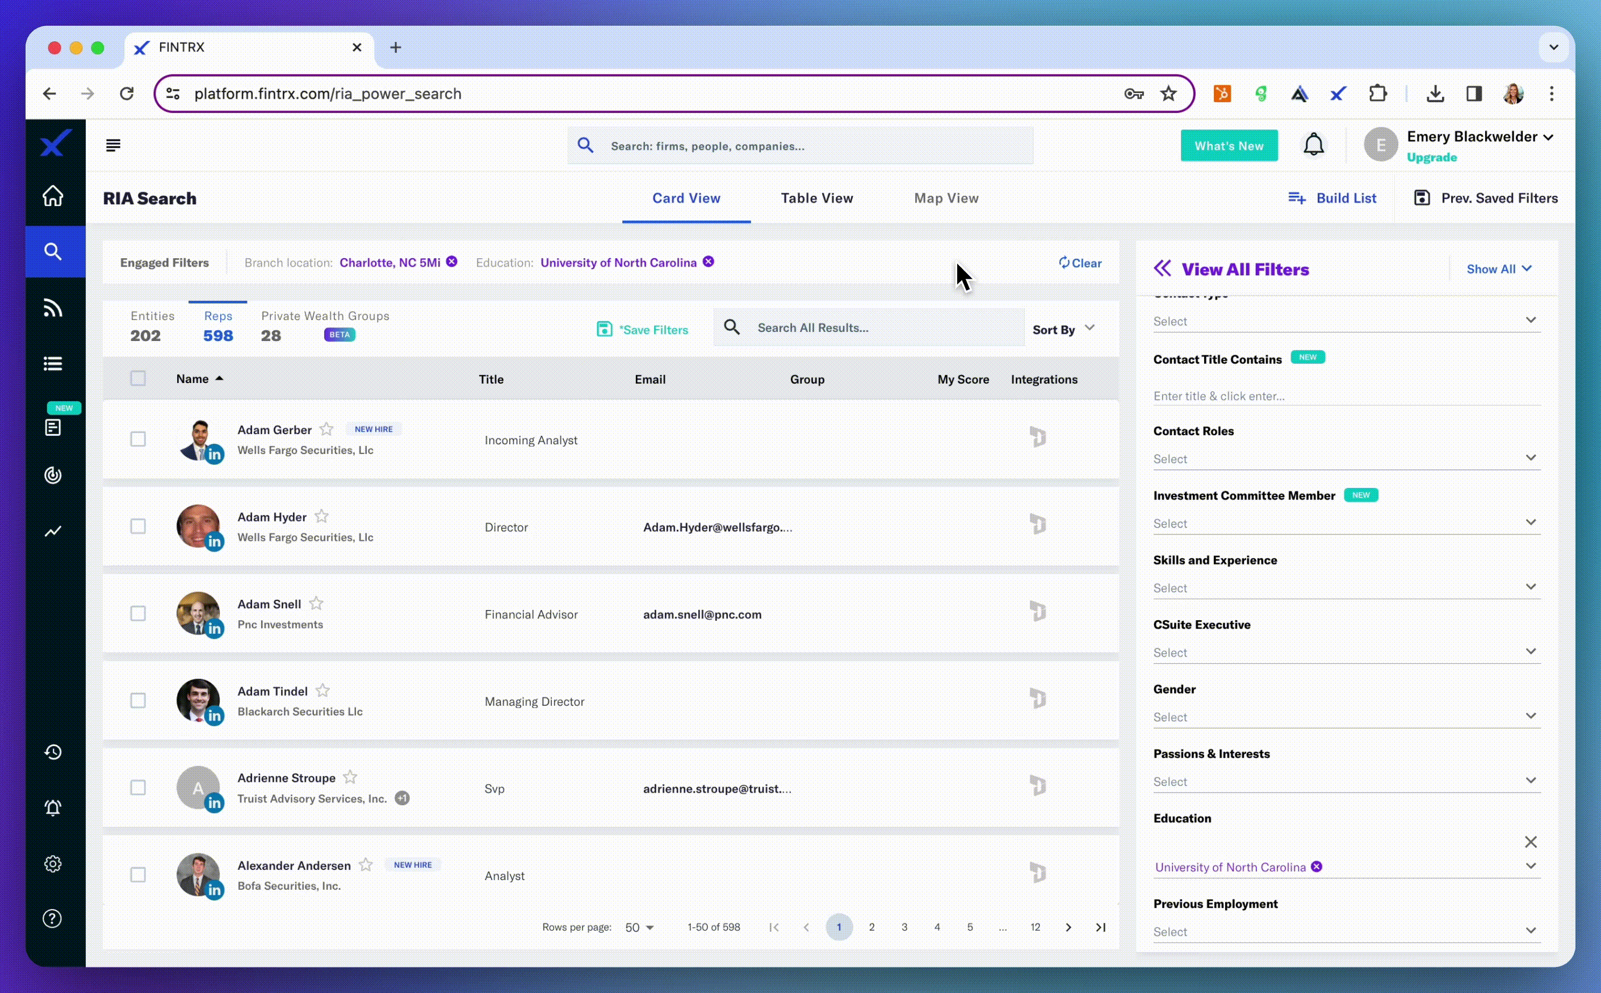Click the lists icon in sidebar
The image size is (1601, 993).
coord(53,364)
